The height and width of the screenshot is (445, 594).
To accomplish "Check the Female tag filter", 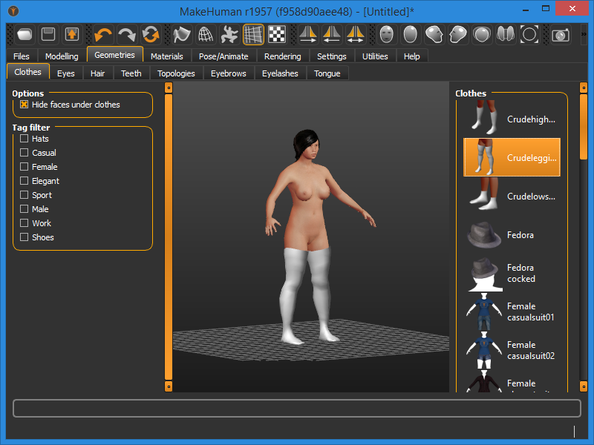I will [x=25, y=167].
